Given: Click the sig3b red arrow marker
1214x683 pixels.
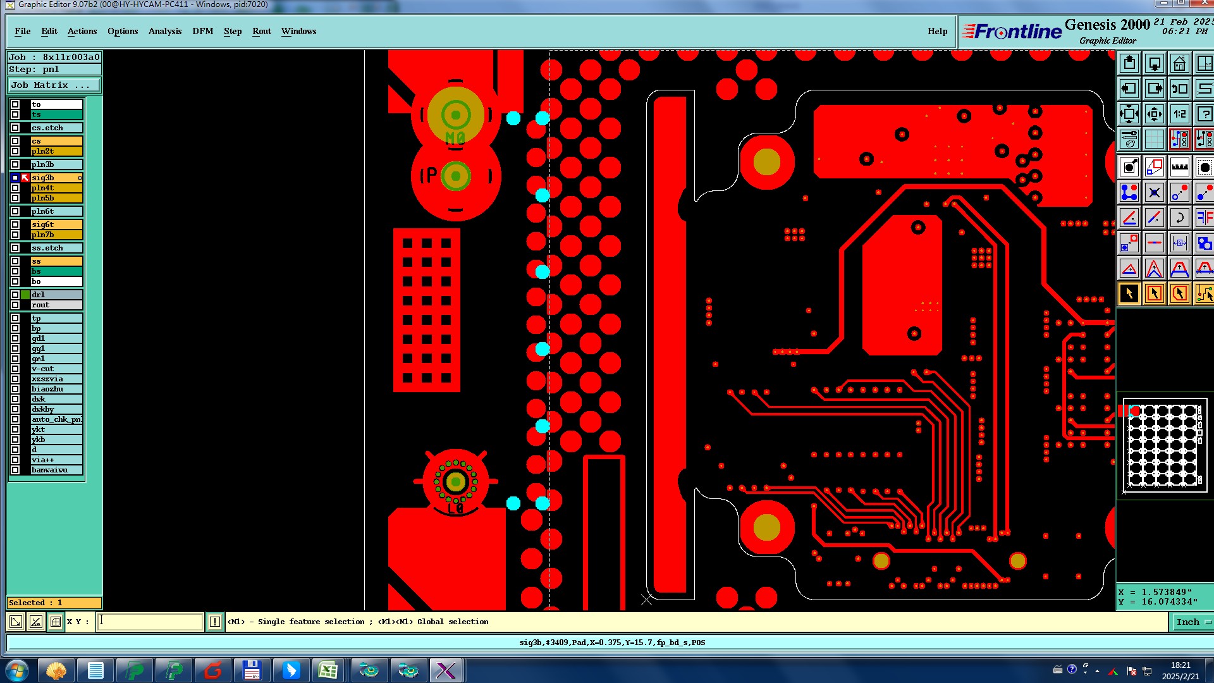Looking at the screenshot, I should [25, 178].
